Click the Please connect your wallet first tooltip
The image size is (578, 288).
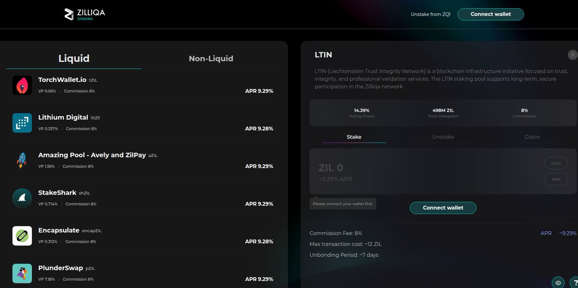342,204
